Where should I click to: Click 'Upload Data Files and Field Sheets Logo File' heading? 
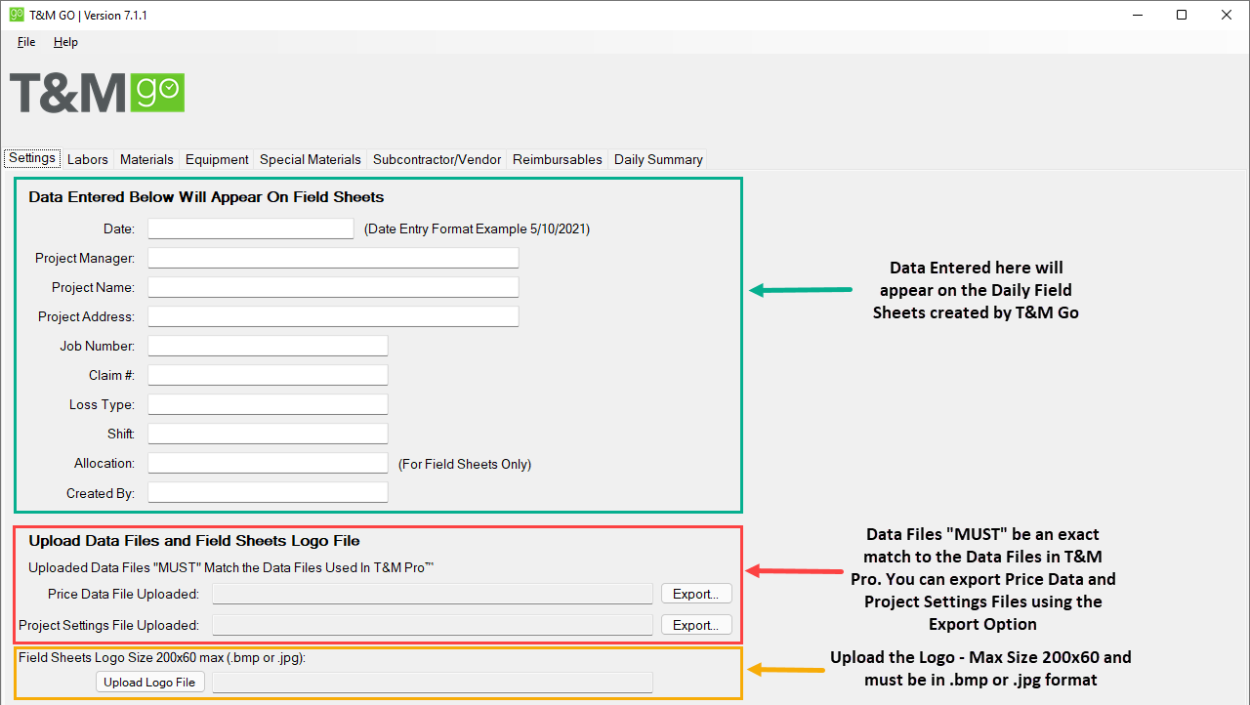(x=194, y=541)
